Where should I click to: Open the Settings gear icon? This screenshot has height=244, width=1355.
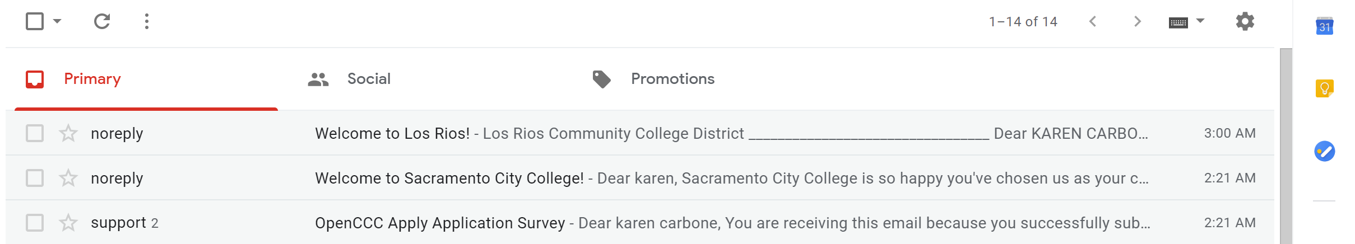pyautogui.click(x=1245, y=22)
